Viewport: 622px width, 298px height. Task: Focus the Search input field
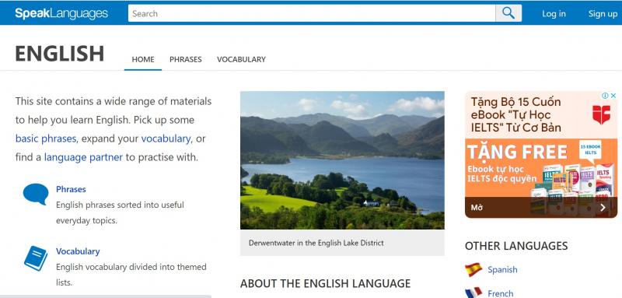[312, 13]
